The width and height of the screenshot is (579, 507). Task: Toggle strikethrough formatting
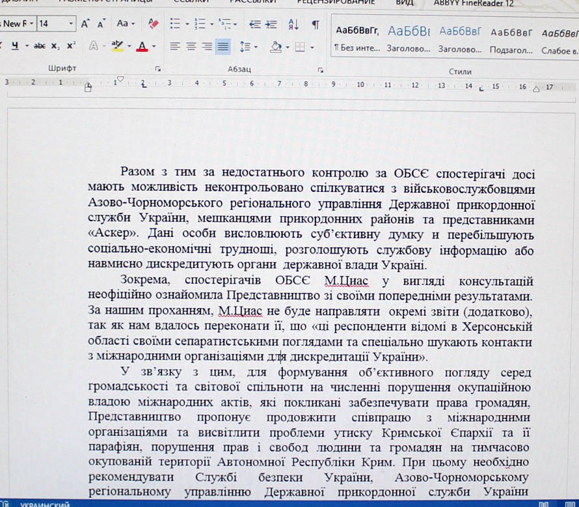tap(39, 46)
